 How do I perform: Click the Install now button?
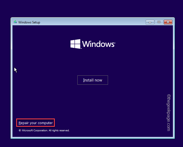(93, 80)
